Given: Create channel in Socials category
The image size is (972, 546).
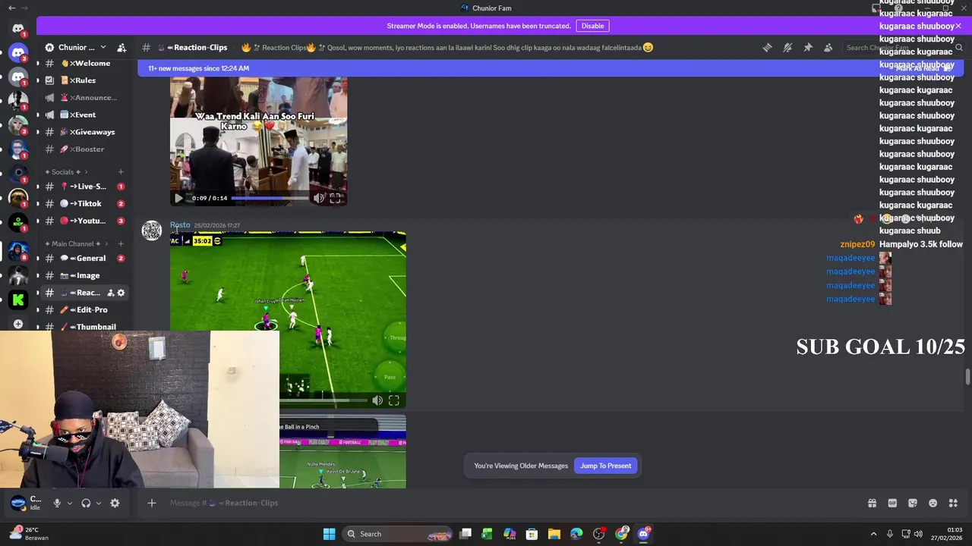Looking at the screenshot, I should 120,172.
